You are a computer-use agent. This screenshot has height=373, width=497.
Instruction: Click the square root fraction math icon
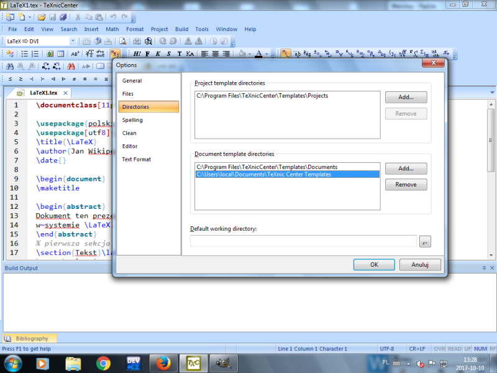click(x=89, y=53)
